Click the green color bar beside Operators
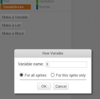Viewport: 100px width, 99px height. pos(37,2)
